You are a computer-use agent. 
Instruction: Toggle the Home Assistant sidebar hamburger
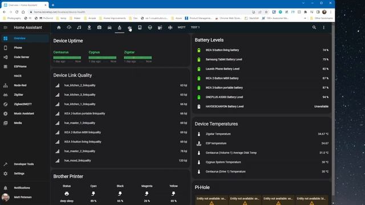[x=5, y=27]
